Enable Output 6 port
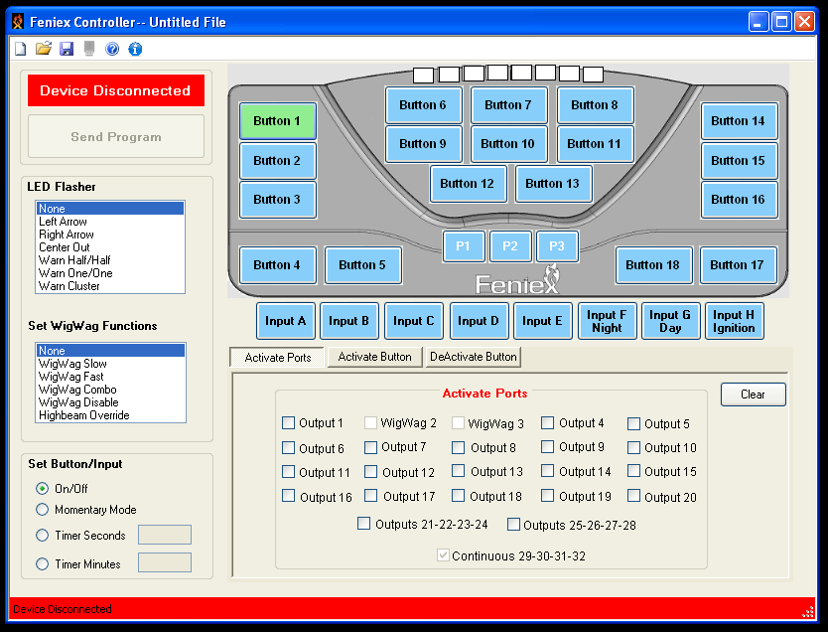 288,448
